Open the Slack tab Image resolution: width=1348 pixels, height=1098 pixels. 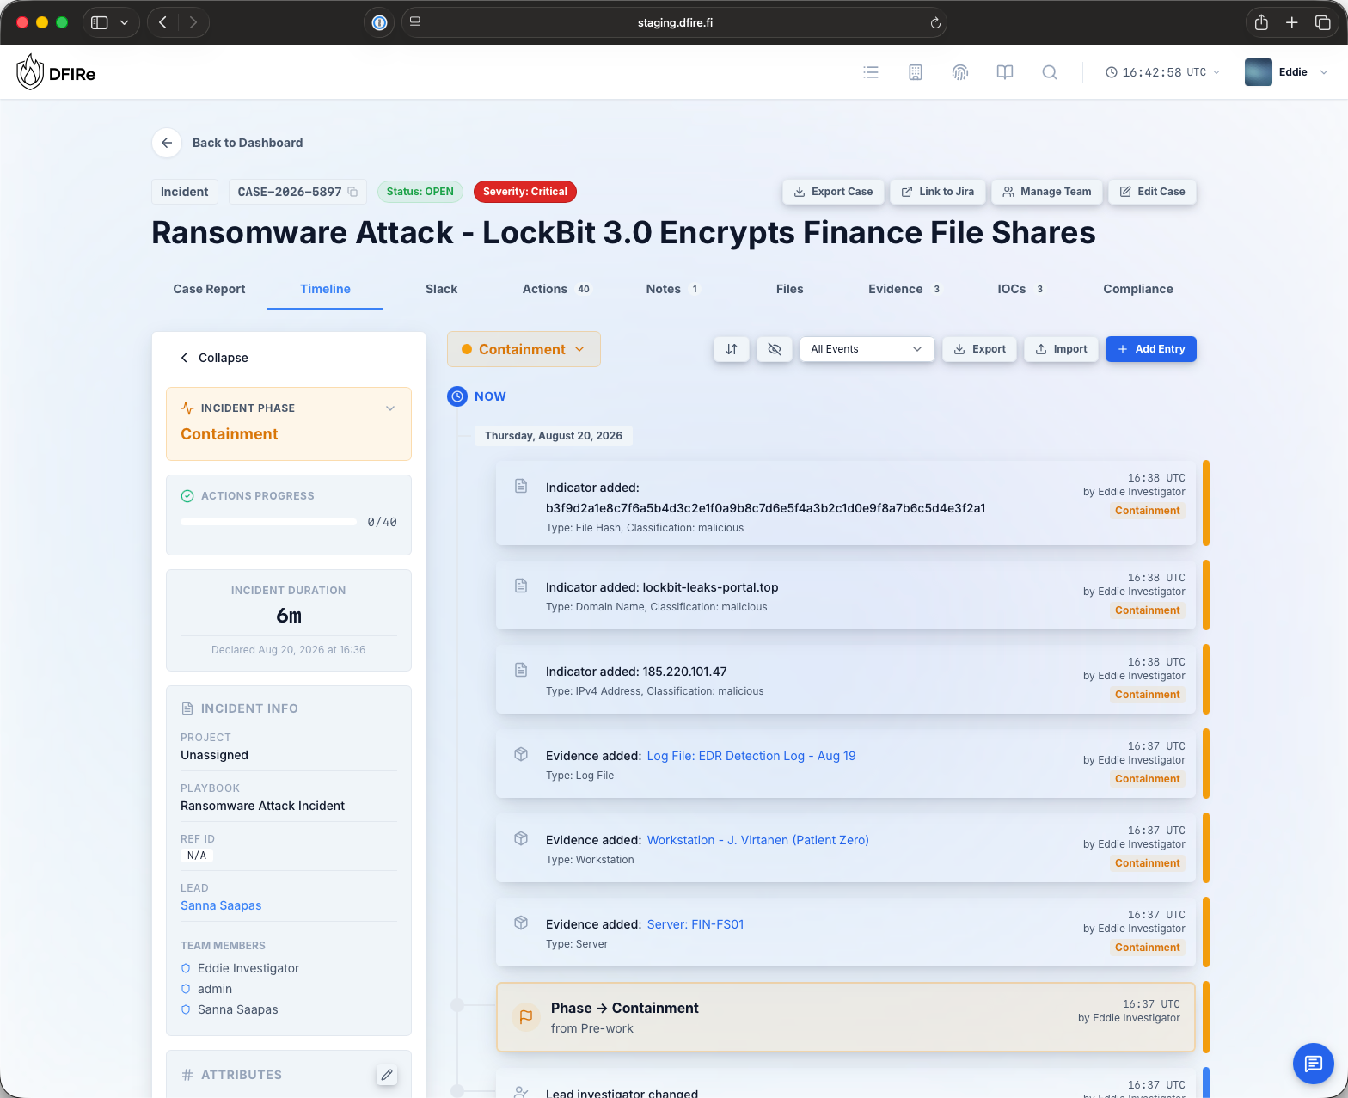coord(441,289)
